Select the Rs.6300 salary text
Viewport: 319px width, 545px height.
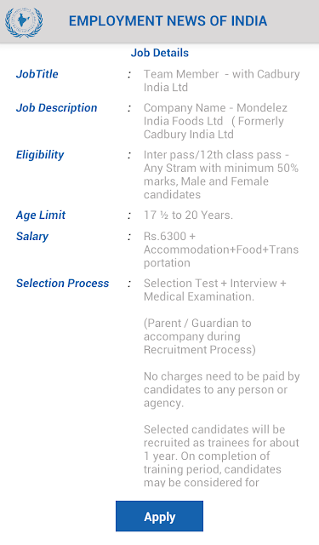pyautogui.click(x=221, y=250)
